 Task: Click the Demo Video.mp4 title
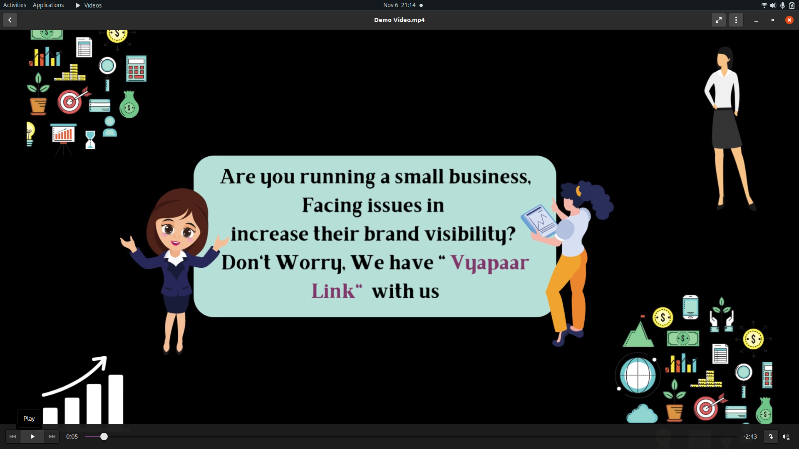tap(399, 20)
